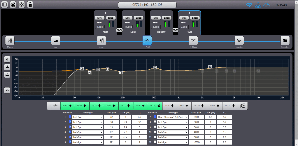Disable band 2 enable checkbox
298x146 pixels.
point(70,122)
